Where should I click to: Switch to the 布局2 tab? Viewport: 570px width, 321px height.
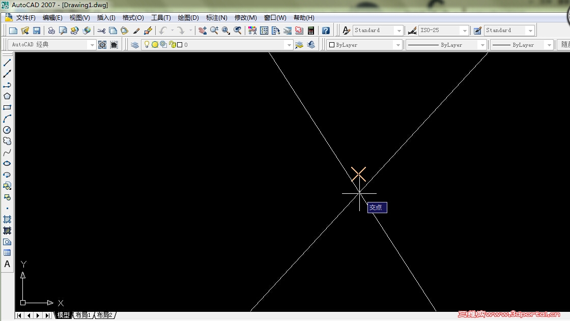104,315
